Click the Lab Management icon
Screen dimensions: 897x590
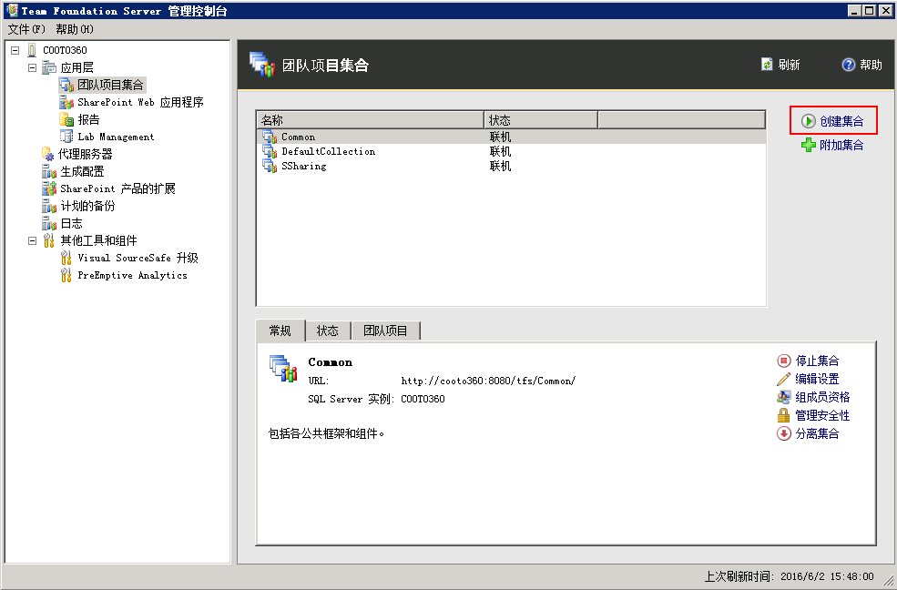66,137
